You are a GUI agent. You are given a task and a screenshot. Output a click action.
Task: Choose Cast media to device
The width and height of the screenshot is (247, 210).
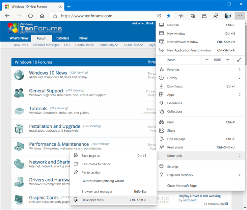coord(113,164)
